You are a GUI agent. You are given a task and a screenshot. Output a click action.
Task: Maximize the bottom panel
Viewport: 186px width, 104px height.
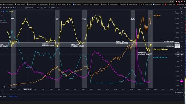click(x=184, y=96)
